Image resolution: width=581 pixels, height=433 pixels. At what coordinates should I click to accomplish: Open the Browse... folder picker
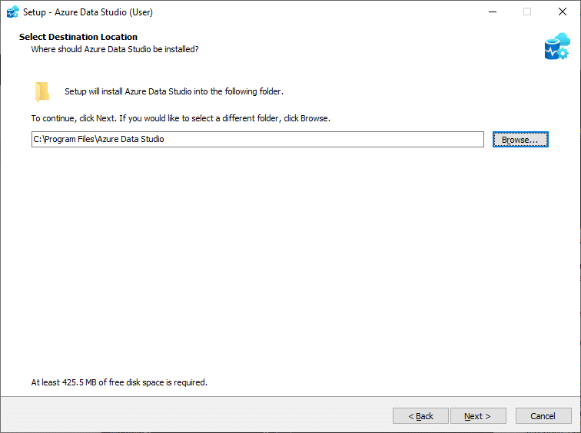(520, 140)
